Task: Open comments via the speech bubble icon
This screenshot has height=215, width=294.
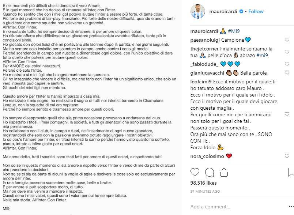Action: point(209,172)
